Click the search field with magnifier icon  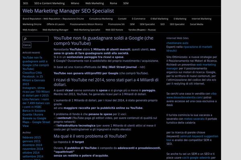35,39
